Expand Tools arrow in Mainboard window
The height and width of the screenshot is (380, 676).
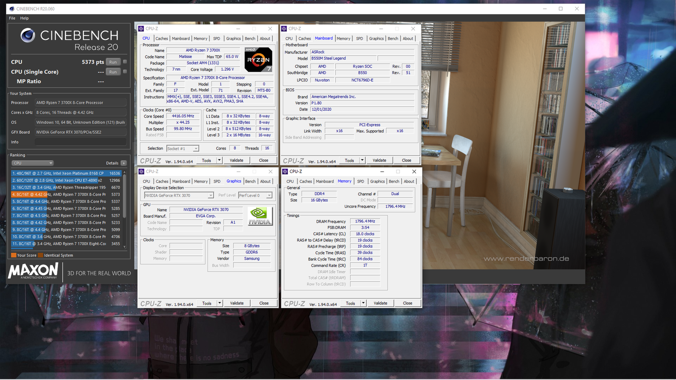tap(362, 160)
